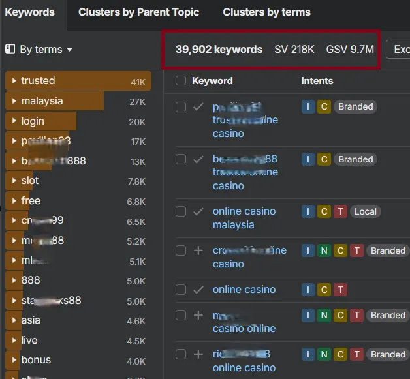Click the partially visible Exclude button
Image resolution: width=410 pixels, height=379 pixels.
398,49
